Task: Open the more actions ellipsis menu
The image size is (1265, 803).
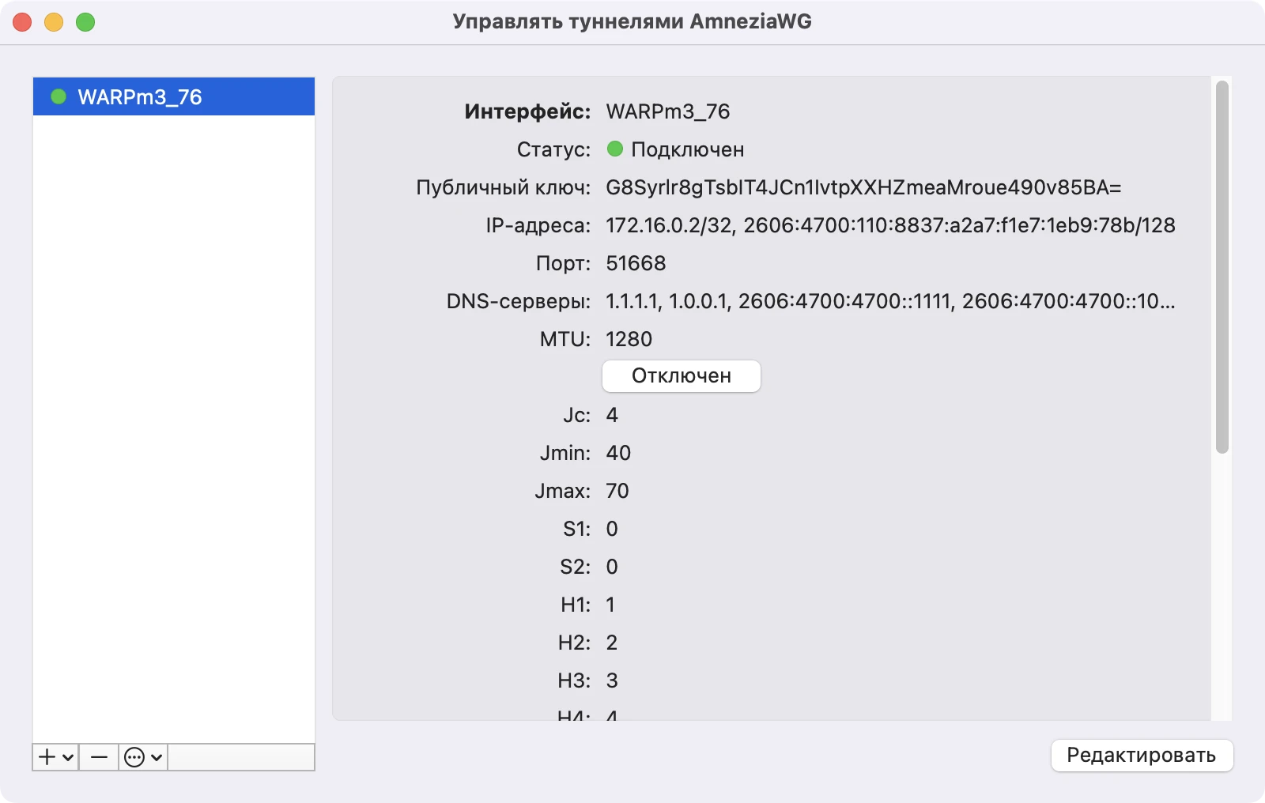Action: [143, 757]
